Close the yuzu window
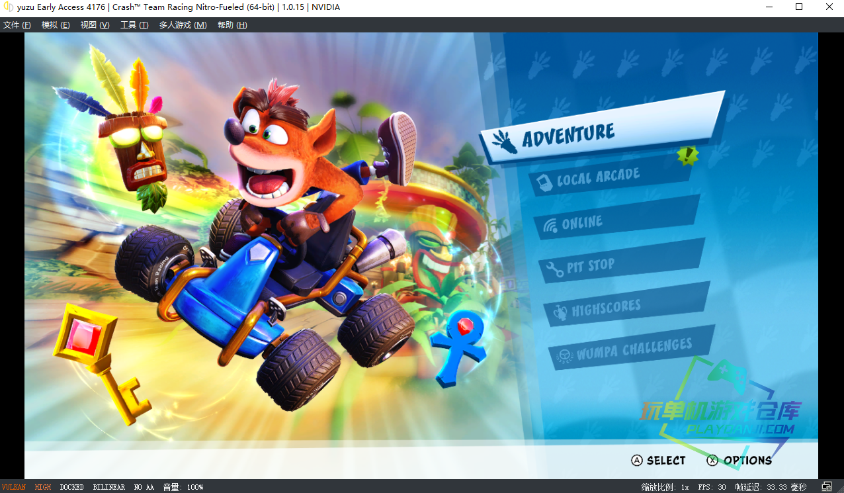This screenshot has width=844, height=493. 829,7
